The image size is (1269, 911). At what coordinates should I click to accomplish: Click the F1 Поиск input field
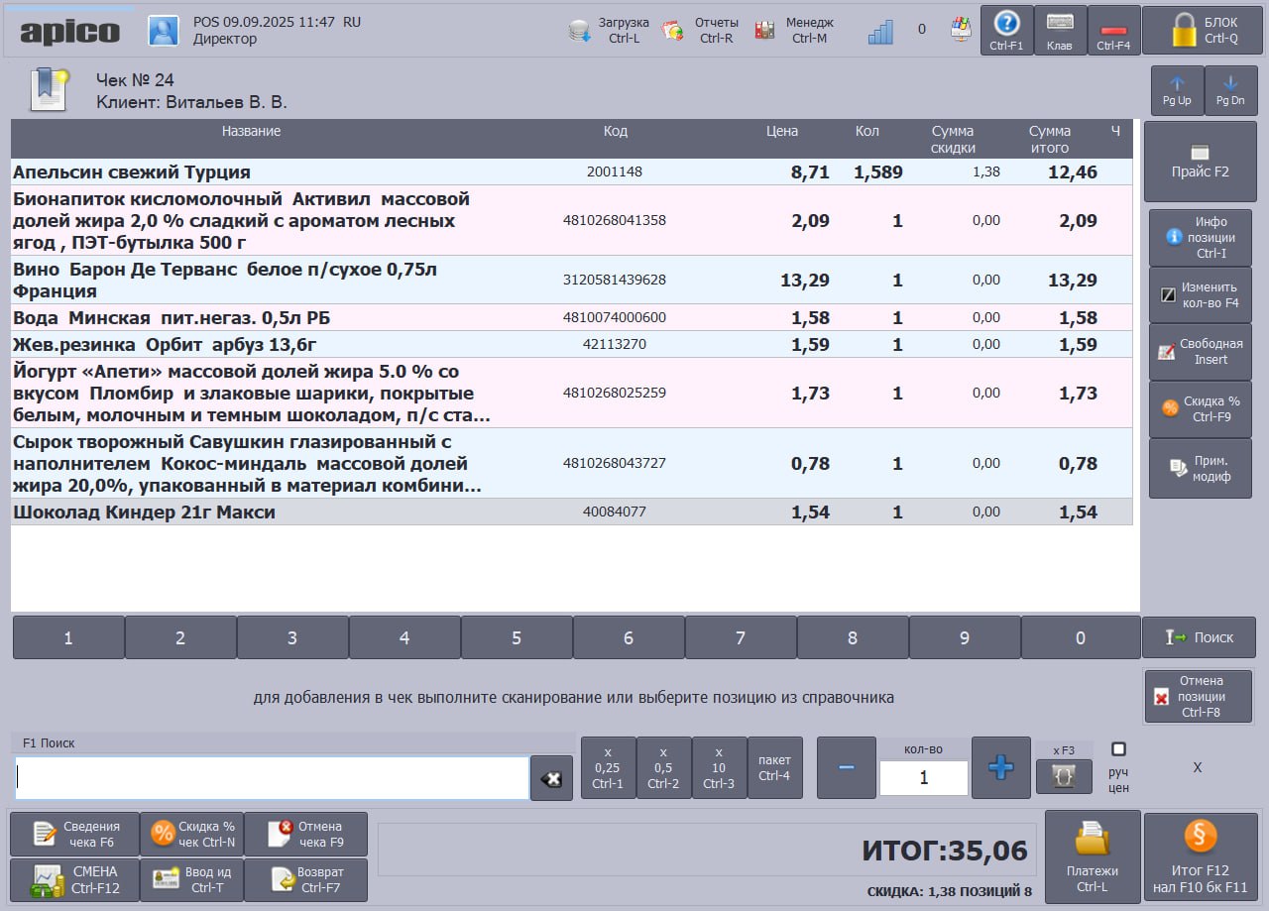point(272,778)
